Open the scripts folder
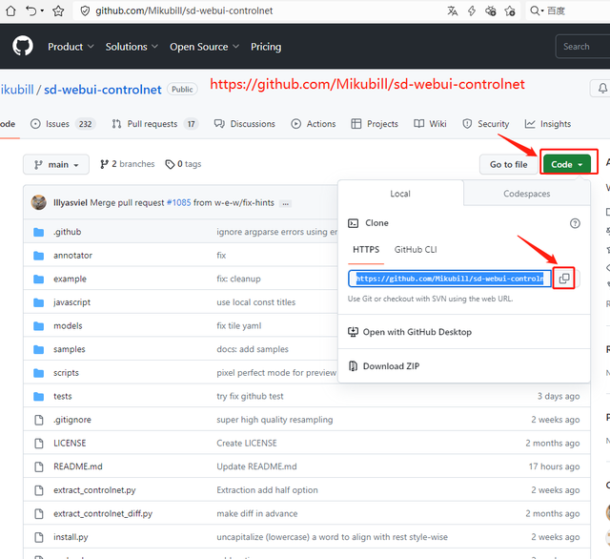The height and width of the screenshot is (559, 610). coord(66,373)
